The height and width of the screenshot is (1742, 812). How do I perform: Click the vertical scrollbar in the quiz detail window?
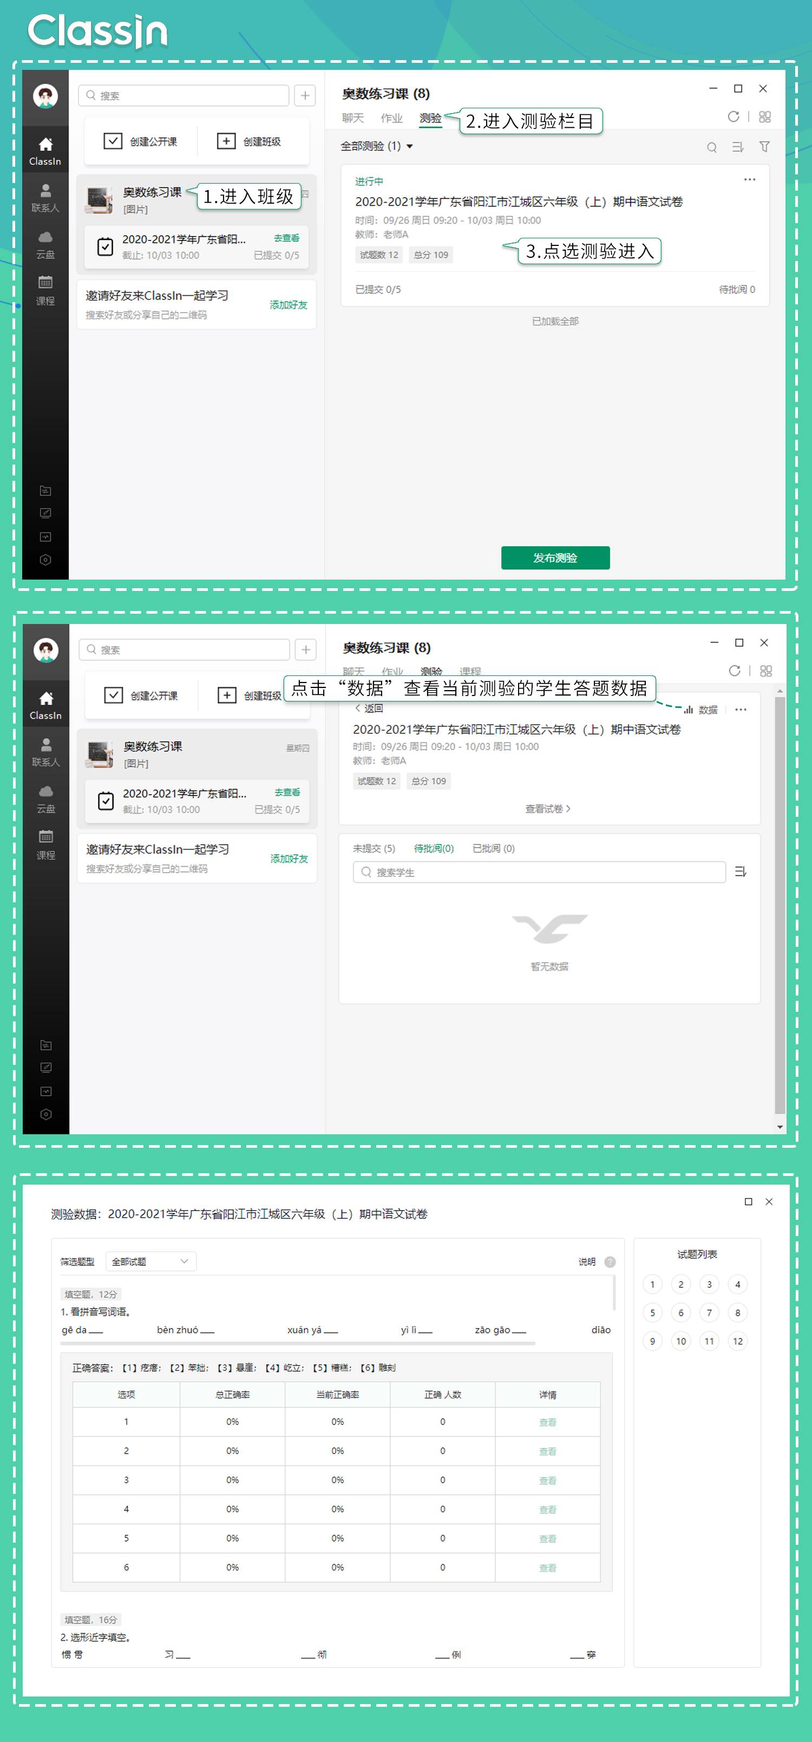tap(780, 903)
